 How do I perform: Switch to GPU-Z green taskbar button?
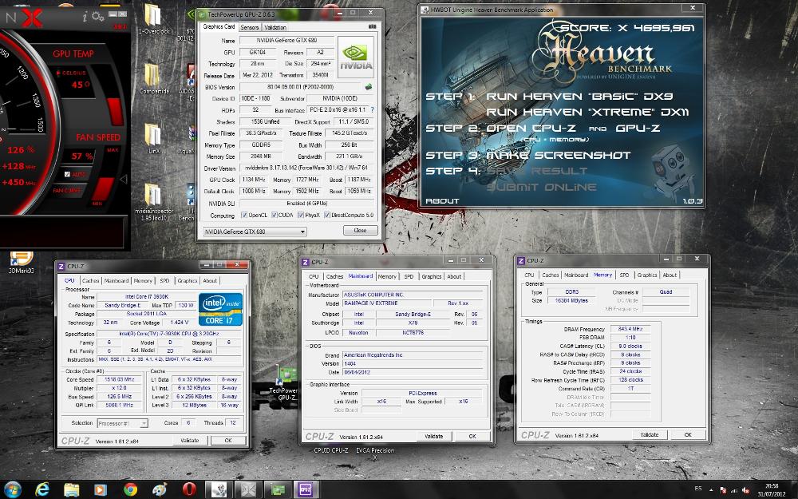pyautogui.click(x=278, y=490)
